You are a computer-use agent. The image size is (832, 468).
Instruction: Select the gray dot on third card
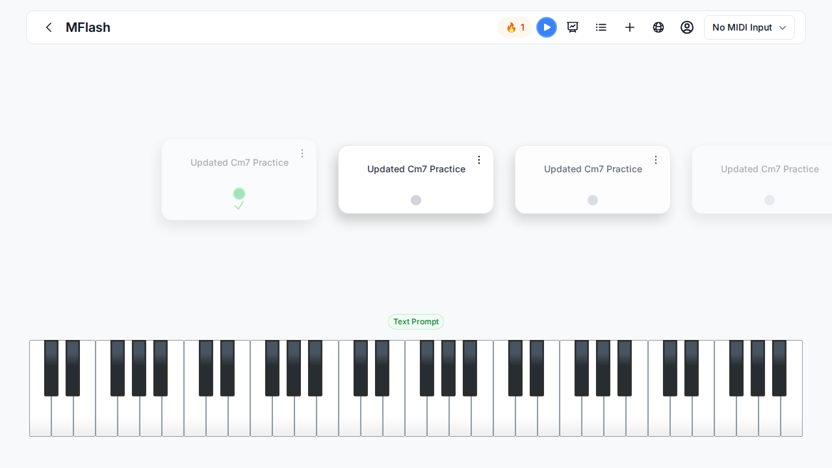click(593, 200)
